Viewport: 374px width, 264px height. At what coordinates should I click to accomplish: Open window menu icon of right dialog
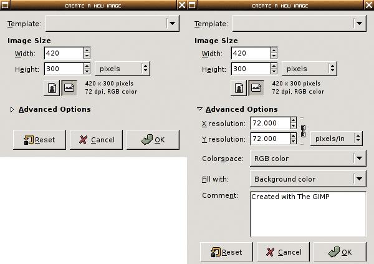pyautogui.click(x=192, y=5)
